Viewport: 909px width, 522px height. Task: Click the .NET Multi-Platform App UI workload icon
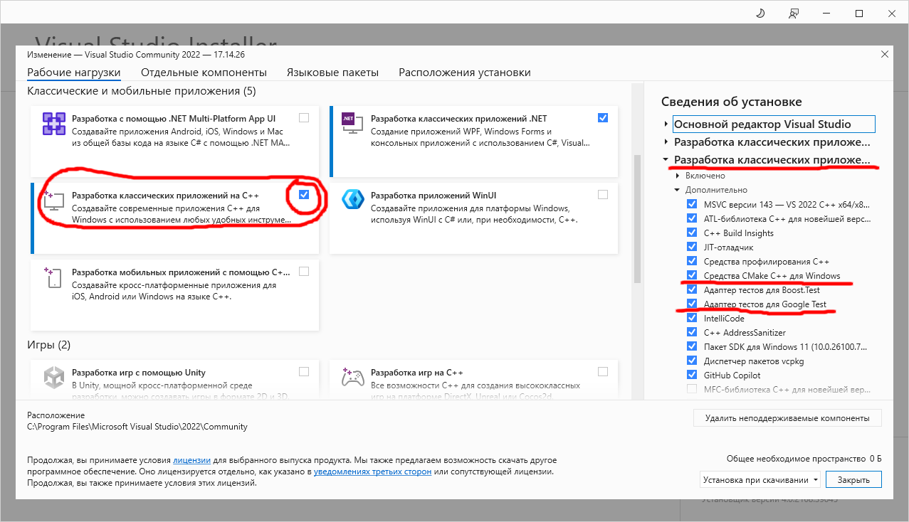[54, 124]
